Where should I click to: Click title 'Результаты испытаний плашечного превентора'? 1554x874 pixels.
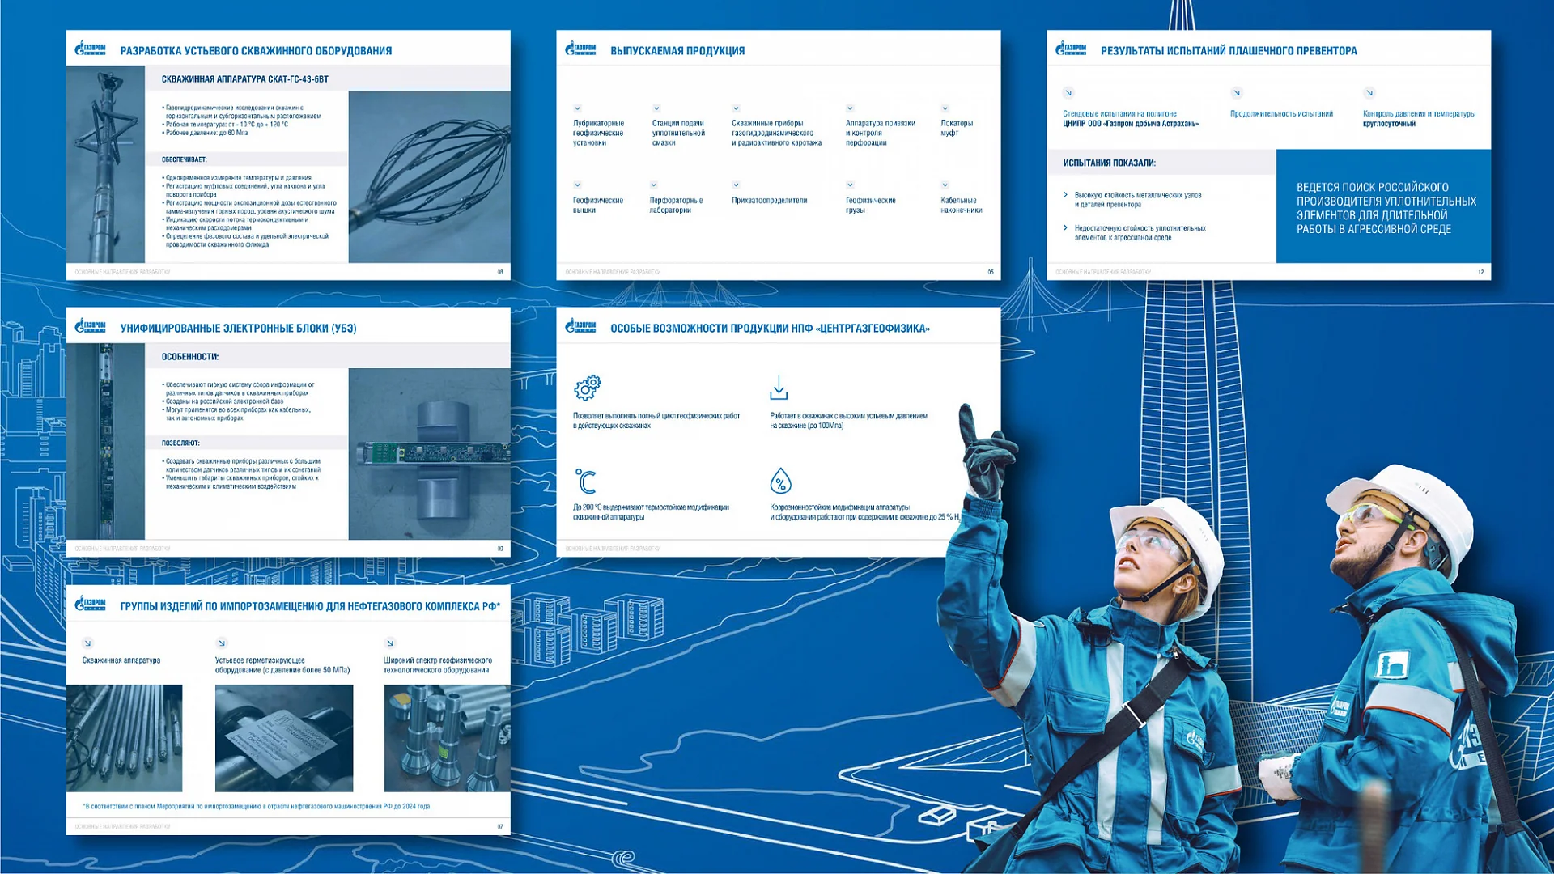point(1229,50)
